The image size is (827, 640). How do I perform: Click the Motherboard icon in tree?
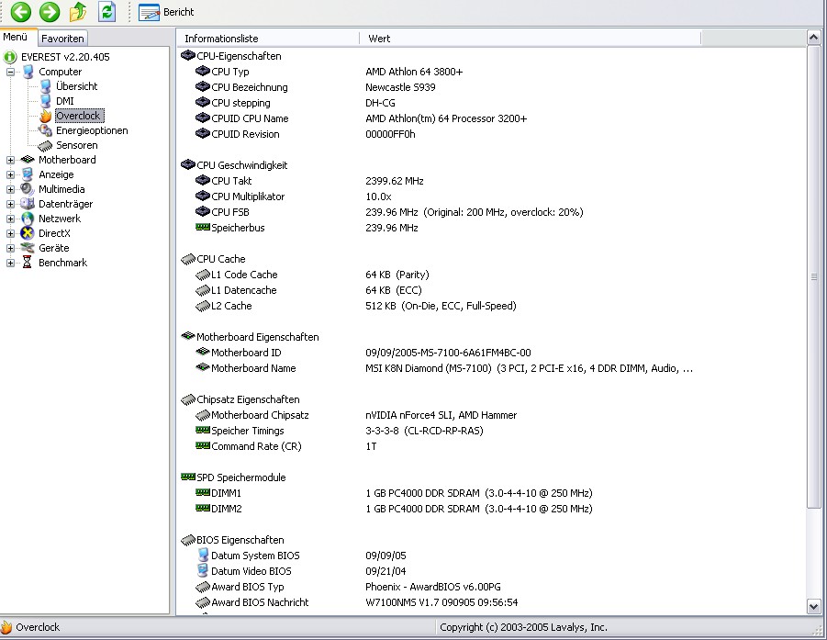(x=28, y=160)
